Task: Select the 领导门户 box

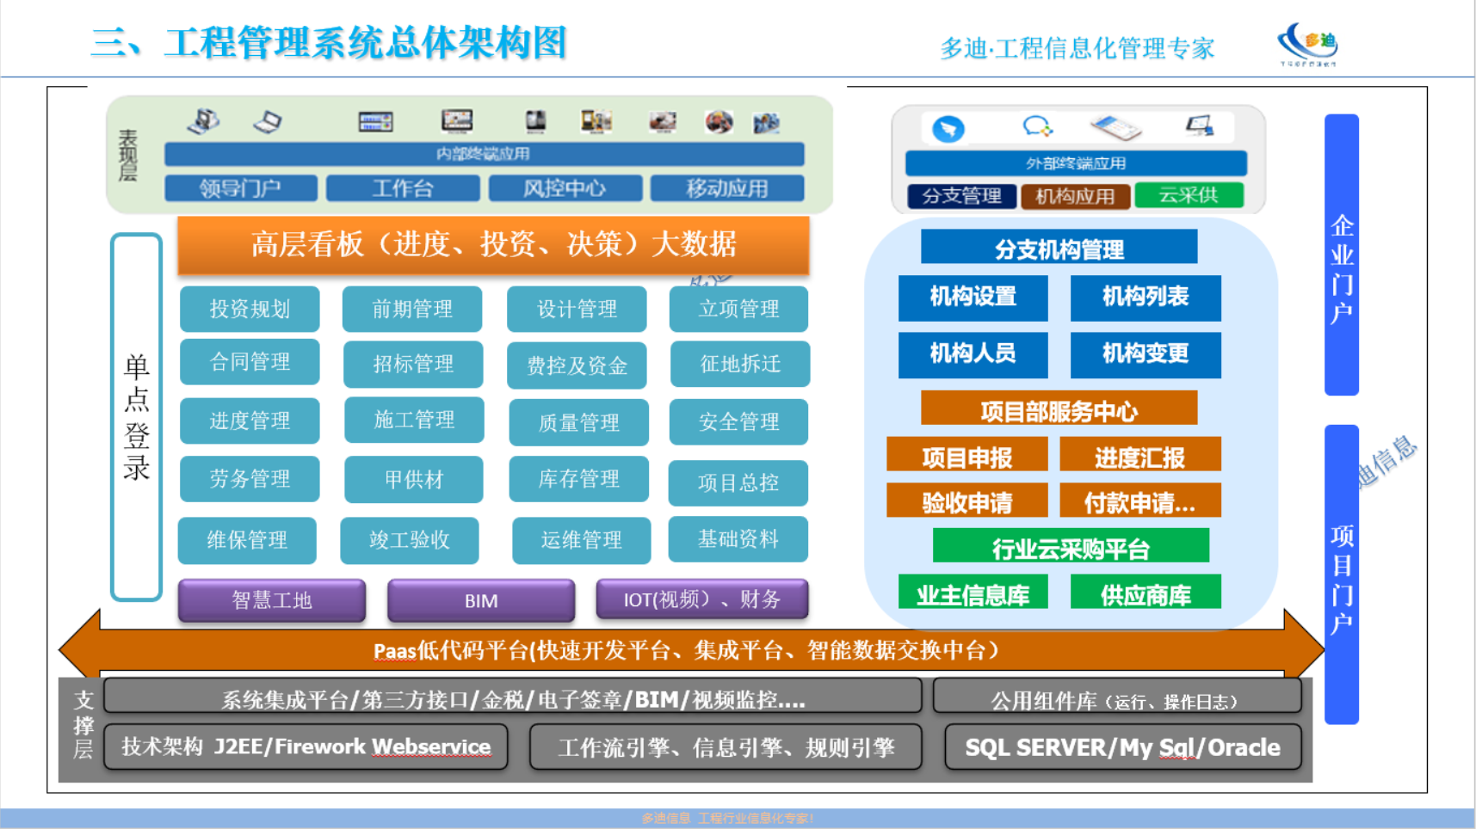Action: (x=240, y=188)
